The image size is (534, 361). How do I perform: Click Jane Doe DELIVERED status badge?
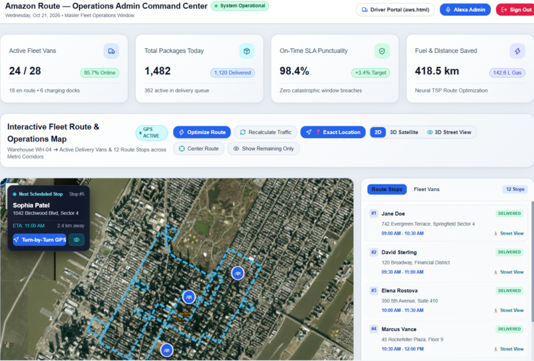(x=509, y=214)
